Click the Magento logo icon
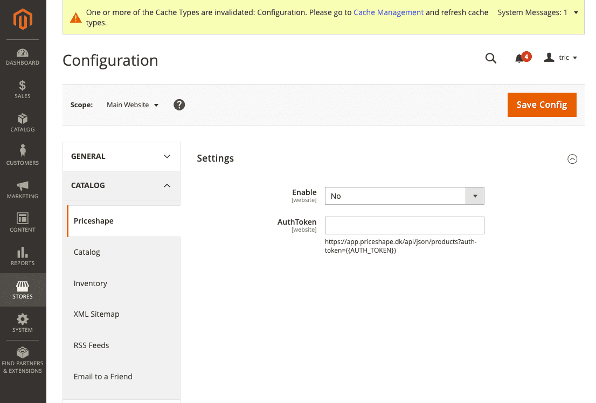 point(23,19)
